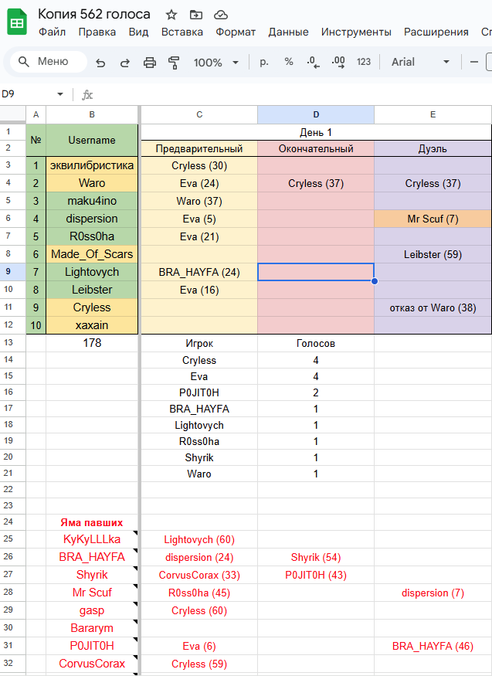Viewport: 492px width, 676px height.
Task: Open the zoom 100% dropdown
Action: click(x=215, y=63)
